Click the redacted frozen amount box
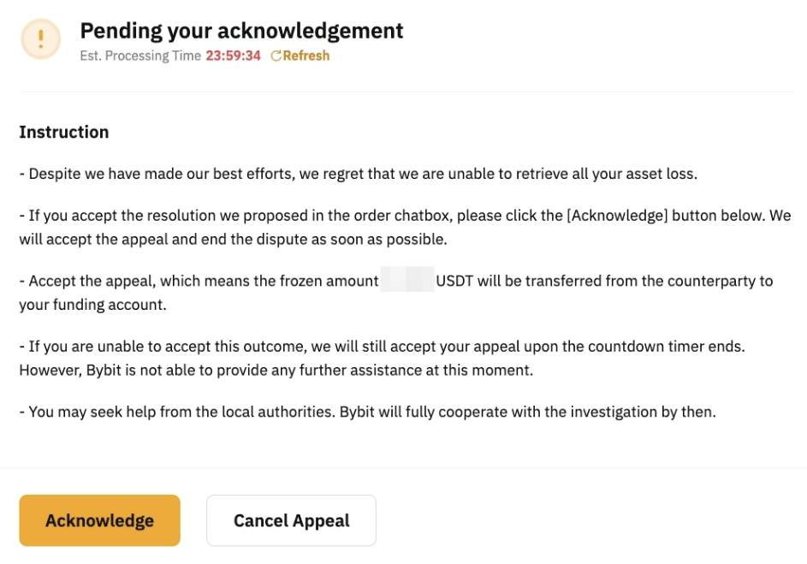Screen dimensions: 807x564 407,281
